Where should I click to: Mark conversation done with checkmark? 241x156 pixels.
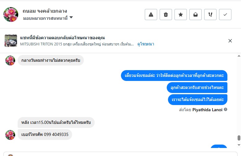(225, 15)
